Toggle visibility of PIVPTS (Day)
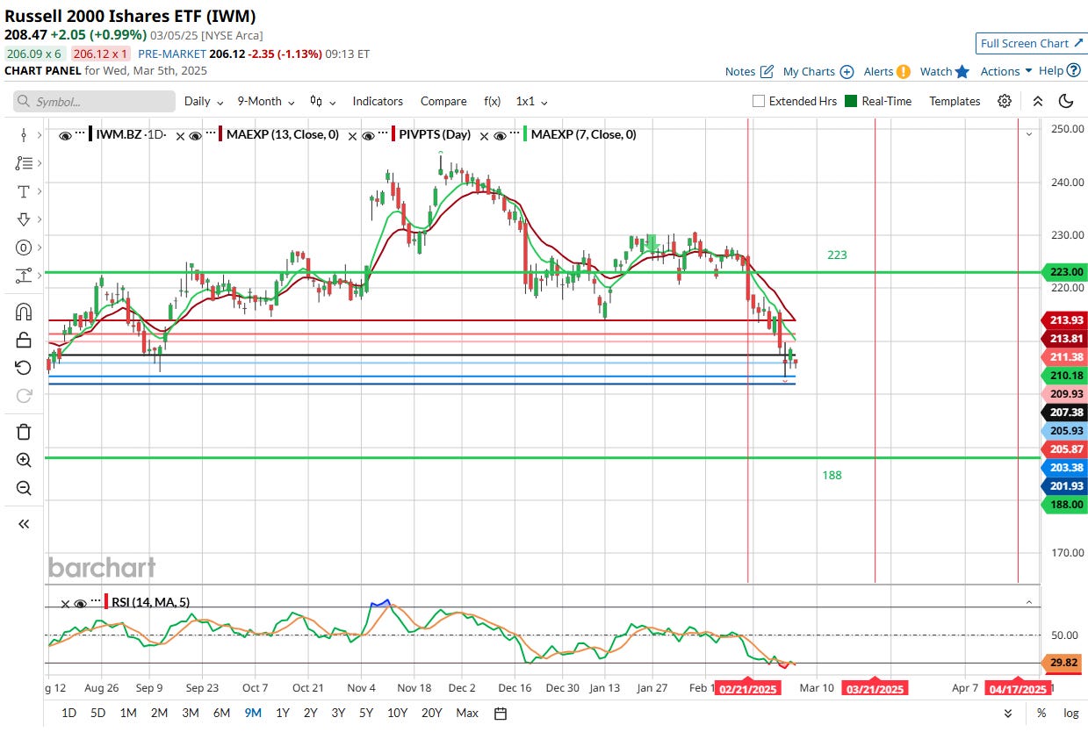 coord(369,135)
